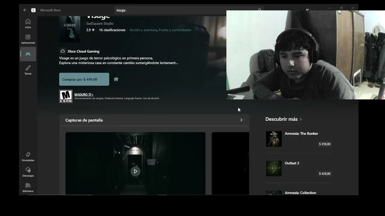Image resolution: width=385 pixels, height=216 pixels.
Task: Open the Outlast 2 cover thumbnail
Action: pyautogui.click(x=274, y=169)
